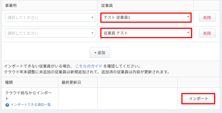Click the arrow beside 従業員 テスト

[188, 33]
